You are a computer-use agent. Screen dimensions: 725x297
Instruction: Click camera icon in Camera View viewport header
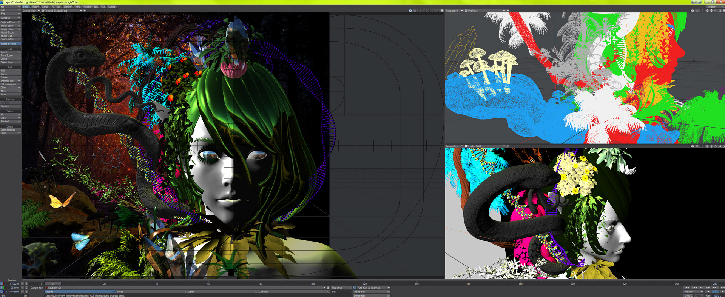coord(410,11)
